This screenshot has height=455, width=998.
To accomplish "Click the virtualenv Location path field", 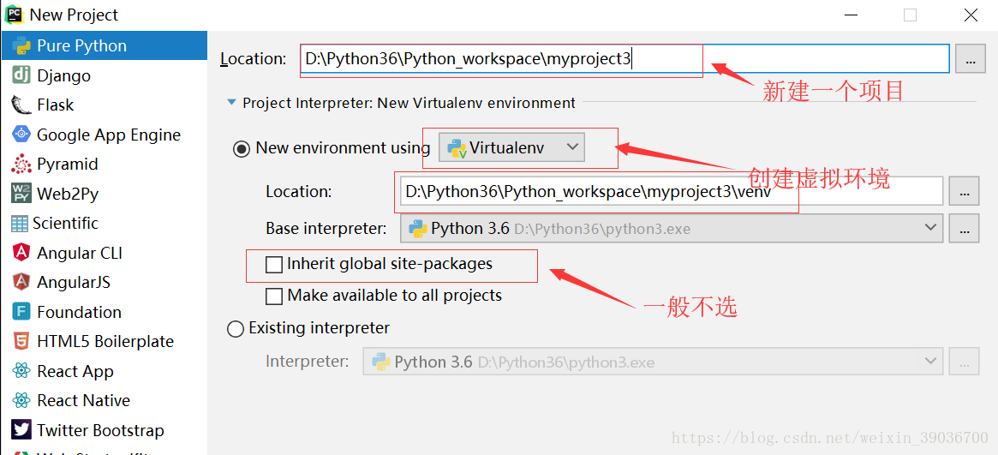I will pos(672,191).
